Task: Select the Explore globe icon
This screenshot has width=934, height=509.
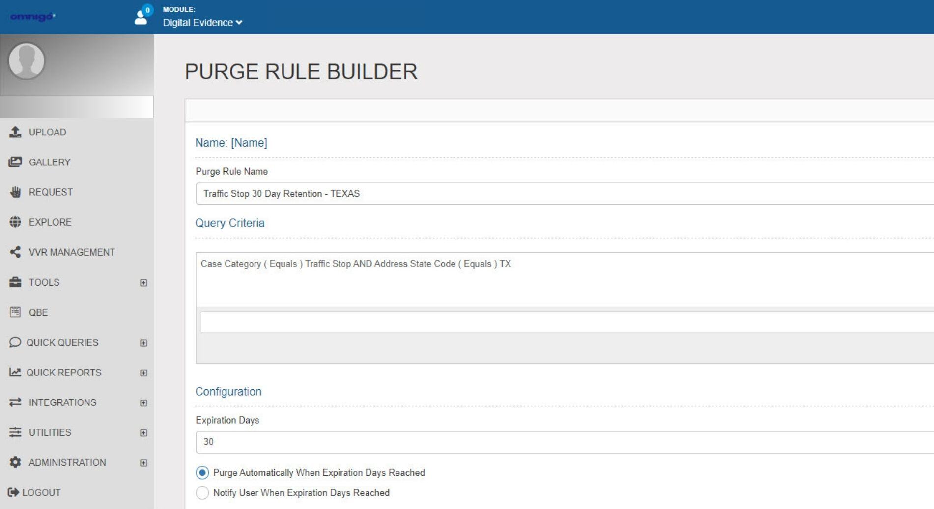Action: [15, 222]
